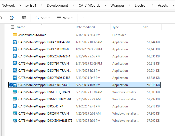This screenshot has height=136, width=175.
Task: Open the View dropdown menu
Action: point(65,18)
